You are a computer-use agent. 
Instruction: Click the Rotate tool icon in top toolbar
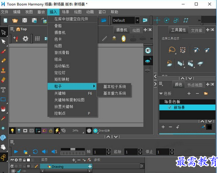point(167,20)
